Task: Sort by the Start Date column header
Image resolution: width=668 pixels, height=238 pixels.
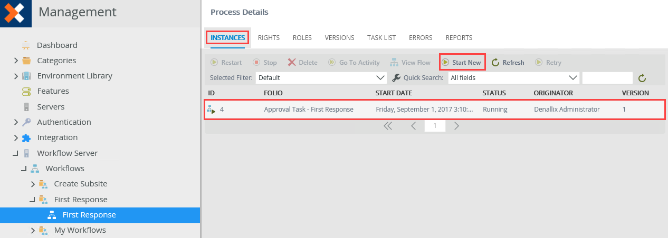Action: [x=394, y=93]
